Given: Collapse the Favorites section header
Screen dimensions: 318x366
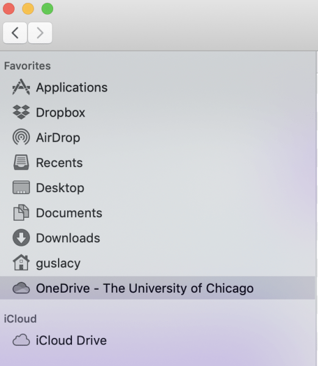Looking at the screenshot, I should tap(27, 66).
